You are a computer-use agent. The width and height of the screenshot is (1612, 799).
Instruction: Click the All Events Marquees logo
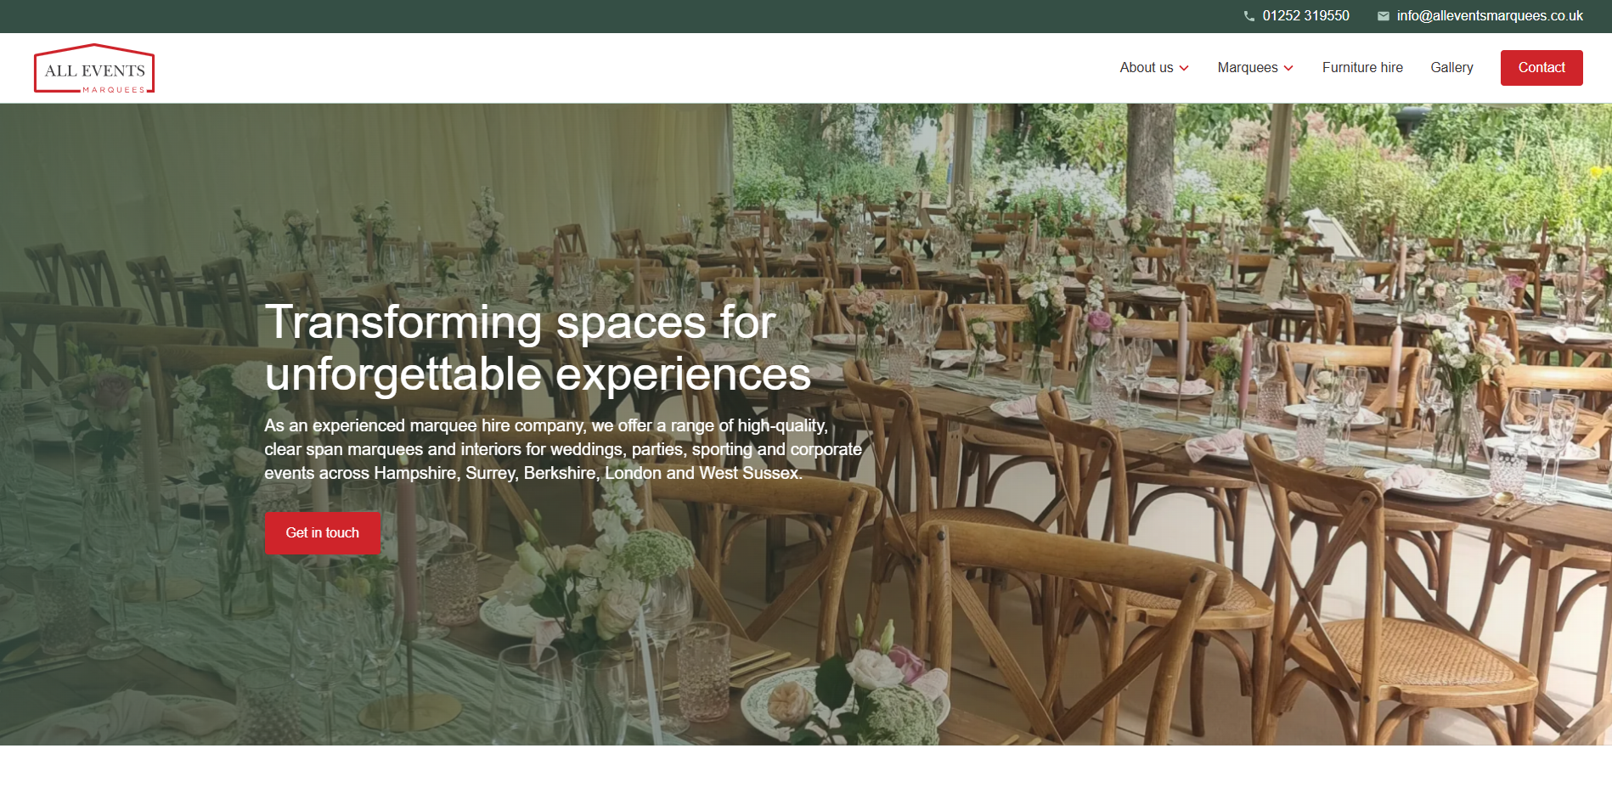tap(94, 68)
